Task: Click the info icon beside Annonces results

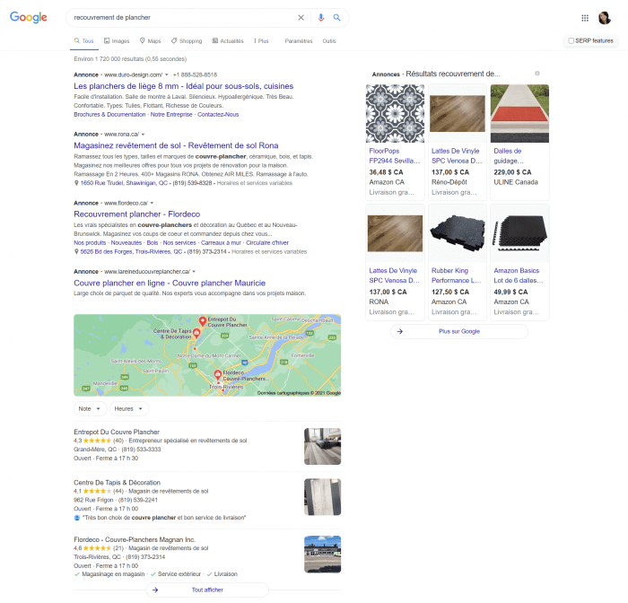Action: pyautogui.click(x=537, y=74)
